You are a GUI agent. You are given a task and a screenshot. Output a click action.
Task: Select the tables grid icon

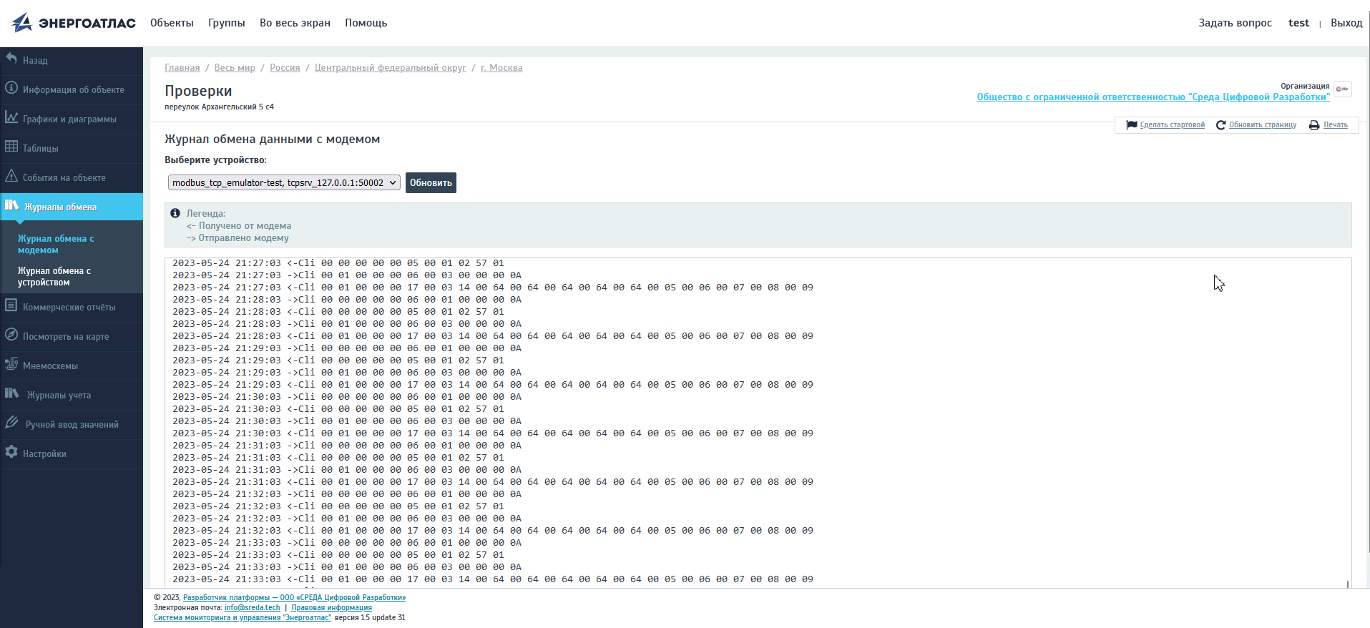coord(11,147)
